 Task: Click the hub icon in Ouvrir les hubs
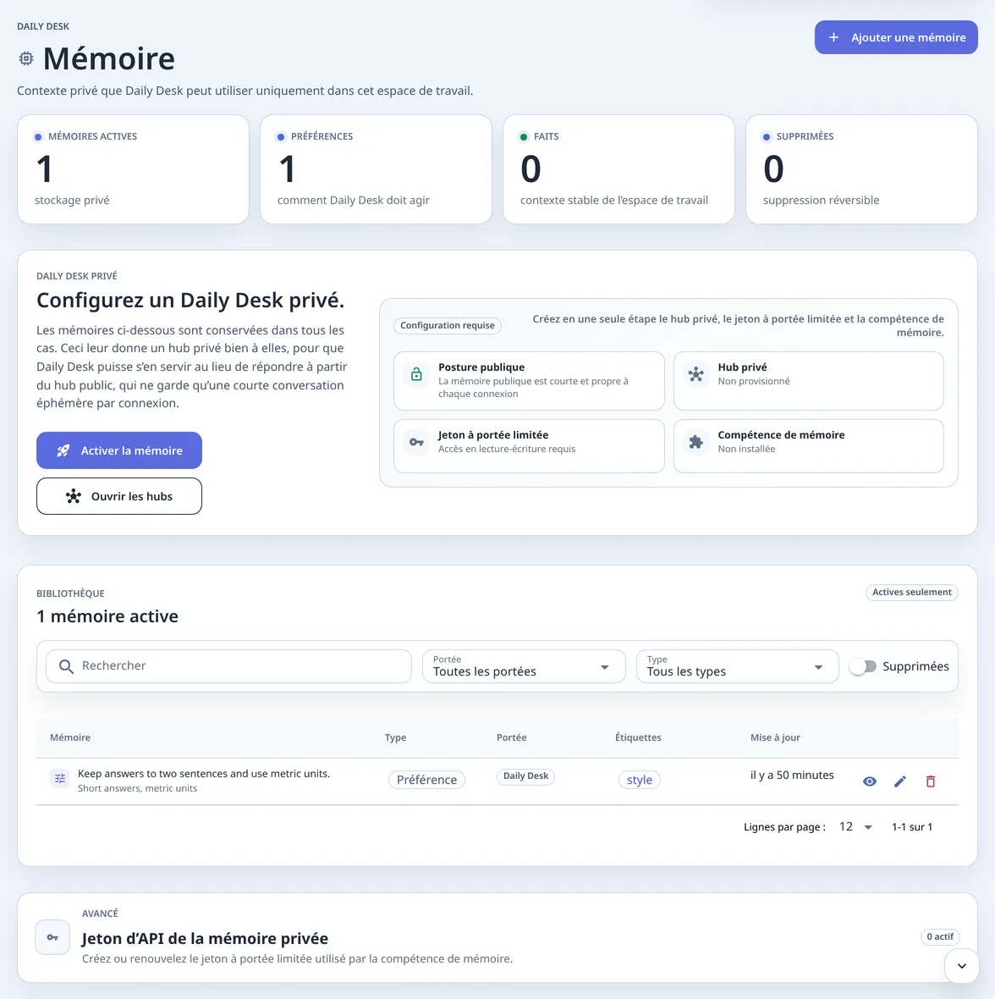(74, 496)
